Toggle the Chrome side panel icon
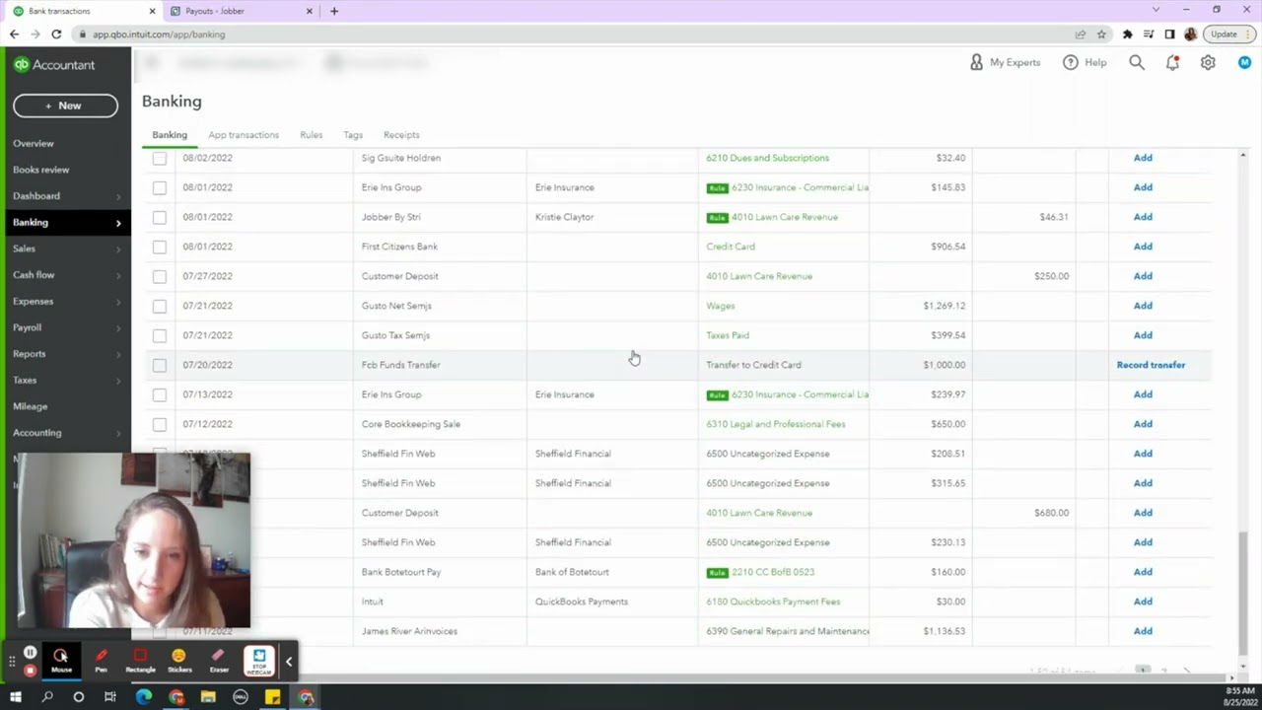 (1169, 34)
